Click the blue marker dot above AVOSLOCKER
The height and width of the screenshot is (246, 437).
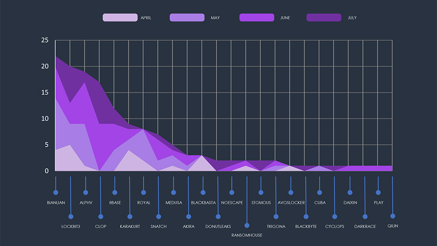pyautogui.click(x=291, y=192)
